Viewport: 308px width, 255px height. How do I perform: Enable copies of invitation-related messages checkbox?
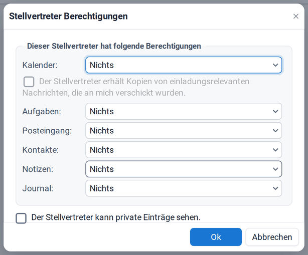click(x=29, y=82)
